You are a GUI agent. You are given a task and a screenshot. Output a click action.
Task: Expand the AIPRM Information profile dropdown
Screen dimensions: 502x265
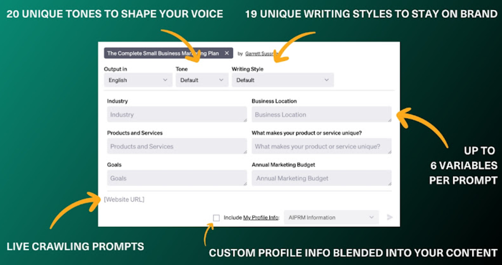click(x=332, y=218)
